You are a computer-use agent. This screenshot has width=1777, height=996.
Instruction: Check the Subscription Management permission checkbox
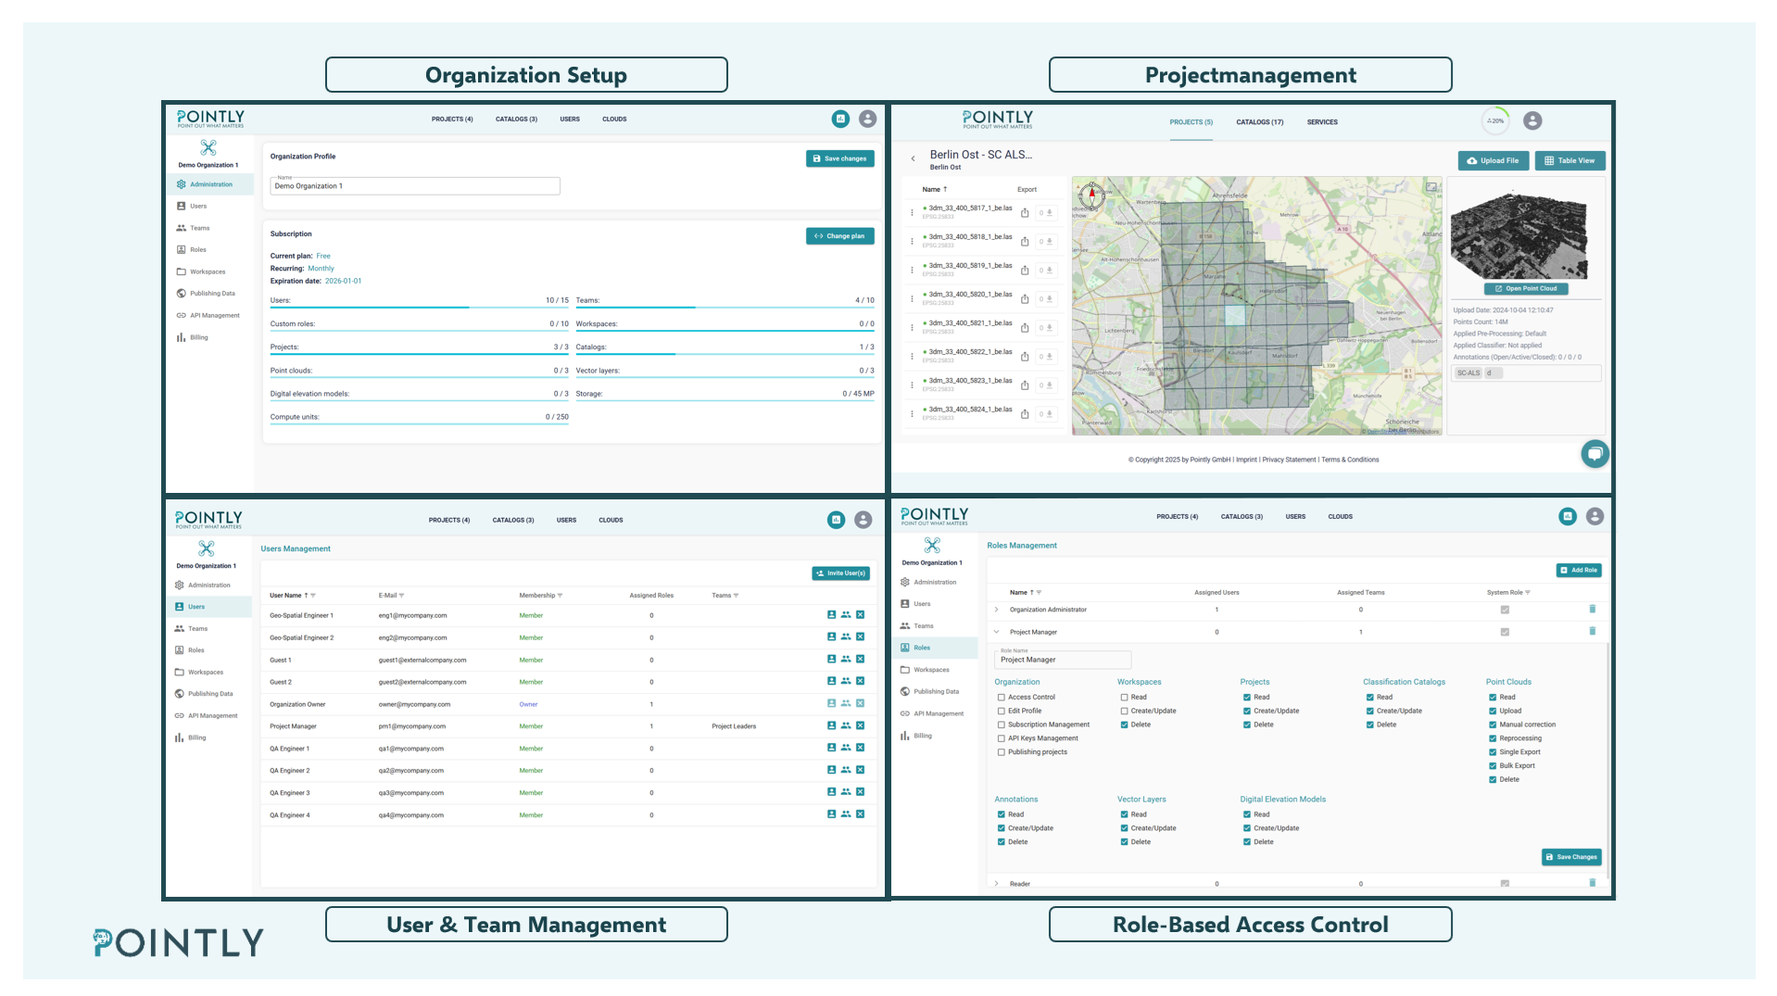(1001, 725)
